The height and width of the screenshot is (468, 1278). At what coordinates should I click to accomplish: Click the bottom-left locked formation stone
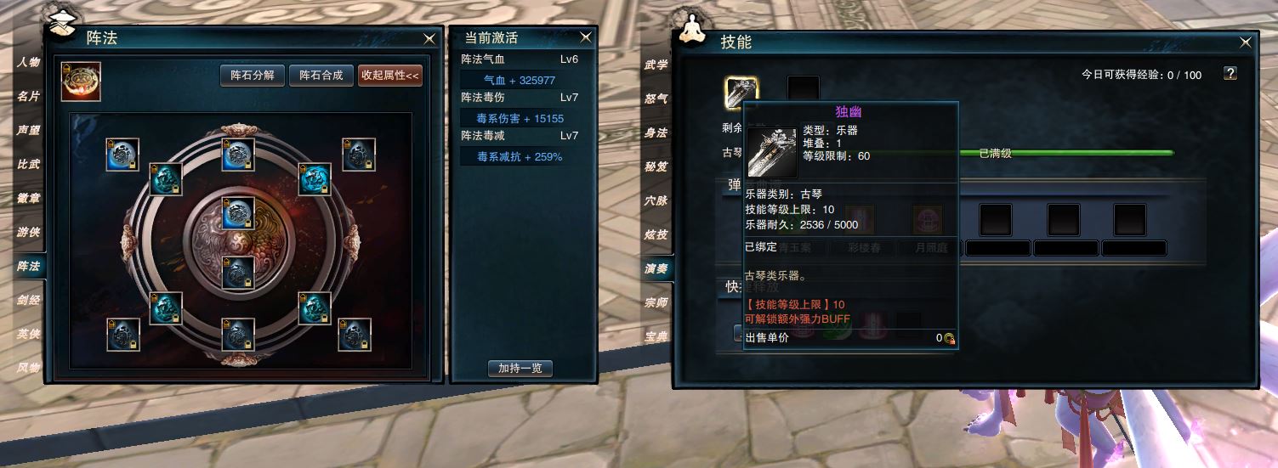(x=122, y=335)
